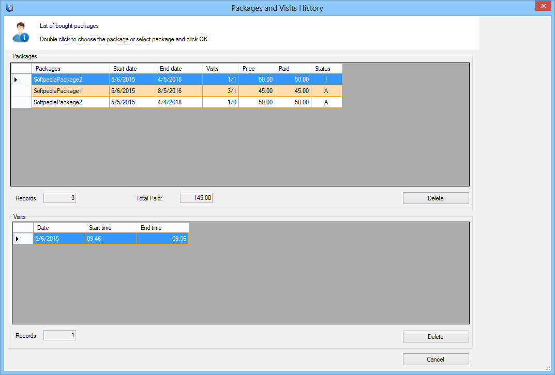Click status A in SoftpediaPackage1 row

[x=326, y=91]
